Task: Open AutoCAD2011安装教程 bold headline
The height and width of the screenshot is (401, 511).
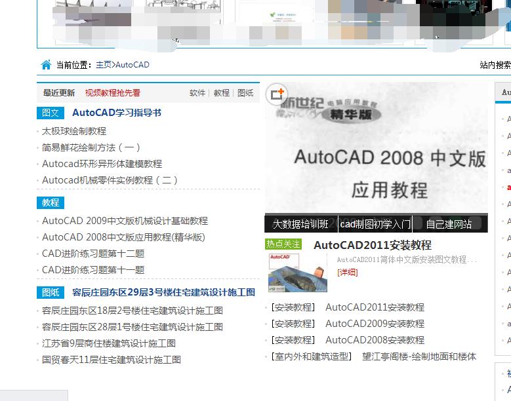Action: (x=373, y=245)
